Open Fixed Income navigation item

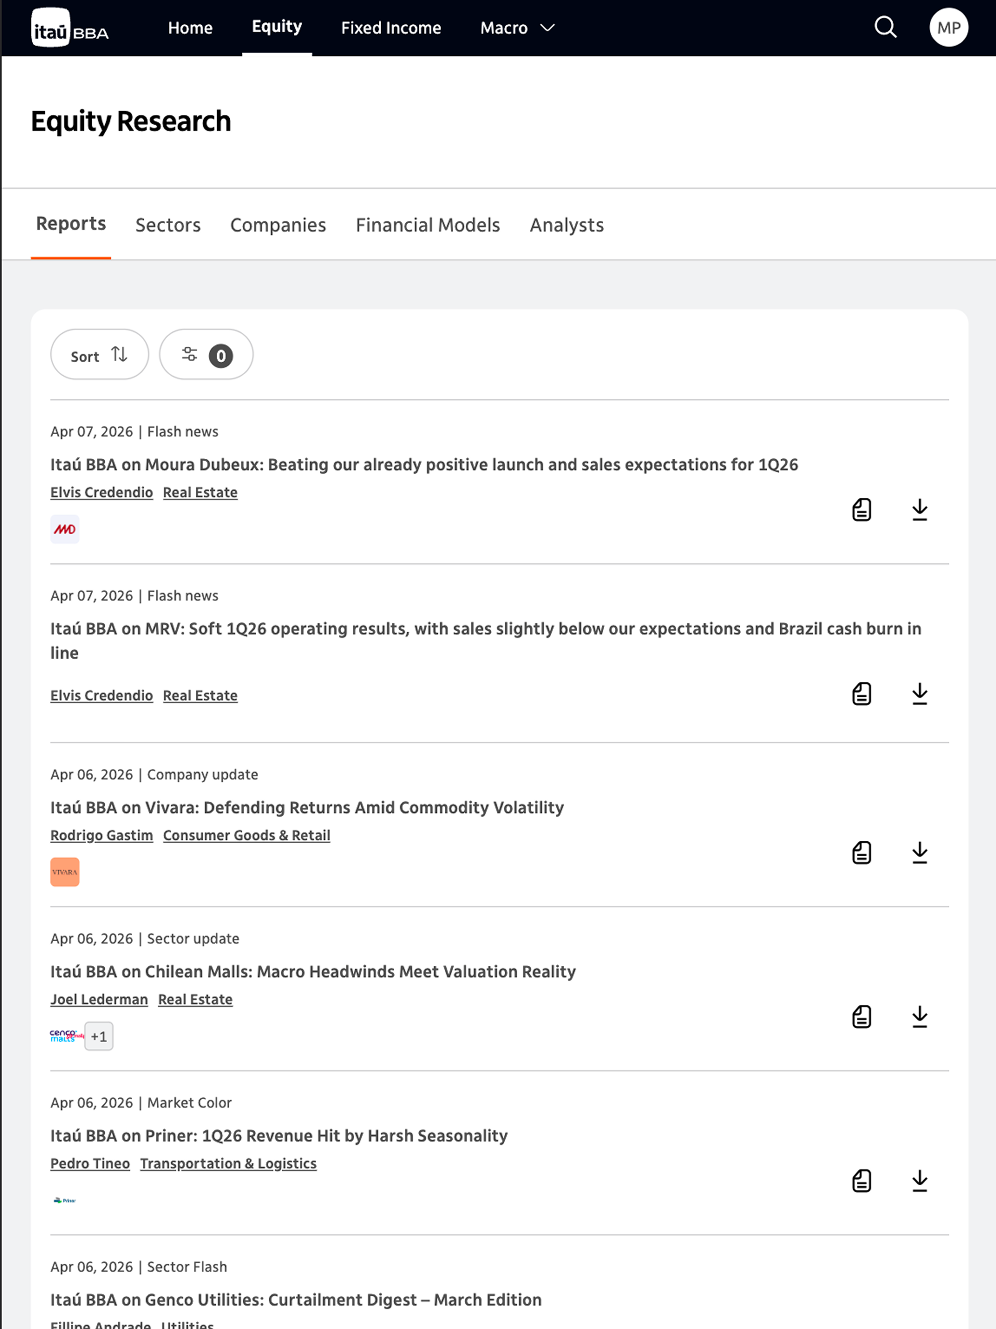click(391, 28)
